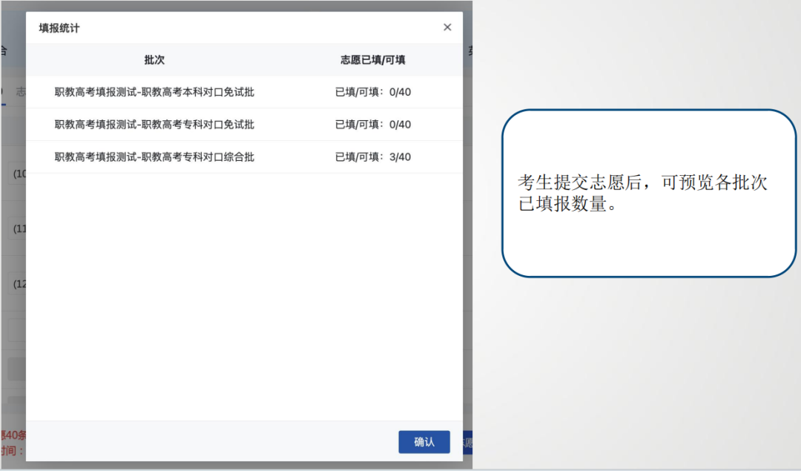Click the 已填/可填 0/40 count for 专科对口免试批
The height and width of the screenshot is (471, 801).
[372, 125]
